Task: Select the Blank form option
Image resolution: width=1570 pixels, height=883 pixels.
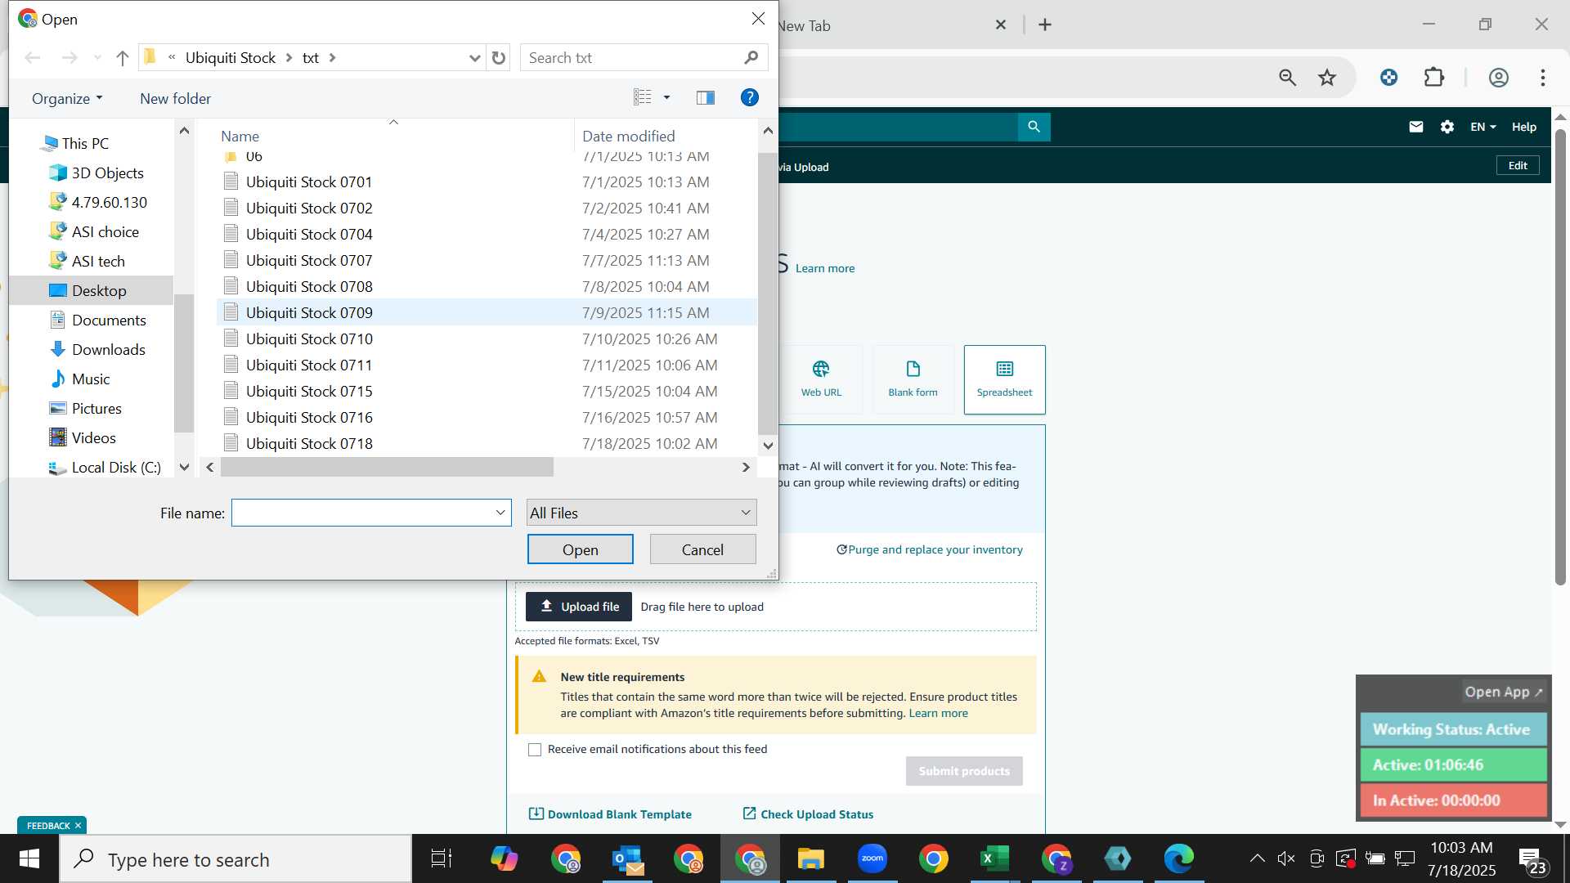Action: [x=913, y=379]
